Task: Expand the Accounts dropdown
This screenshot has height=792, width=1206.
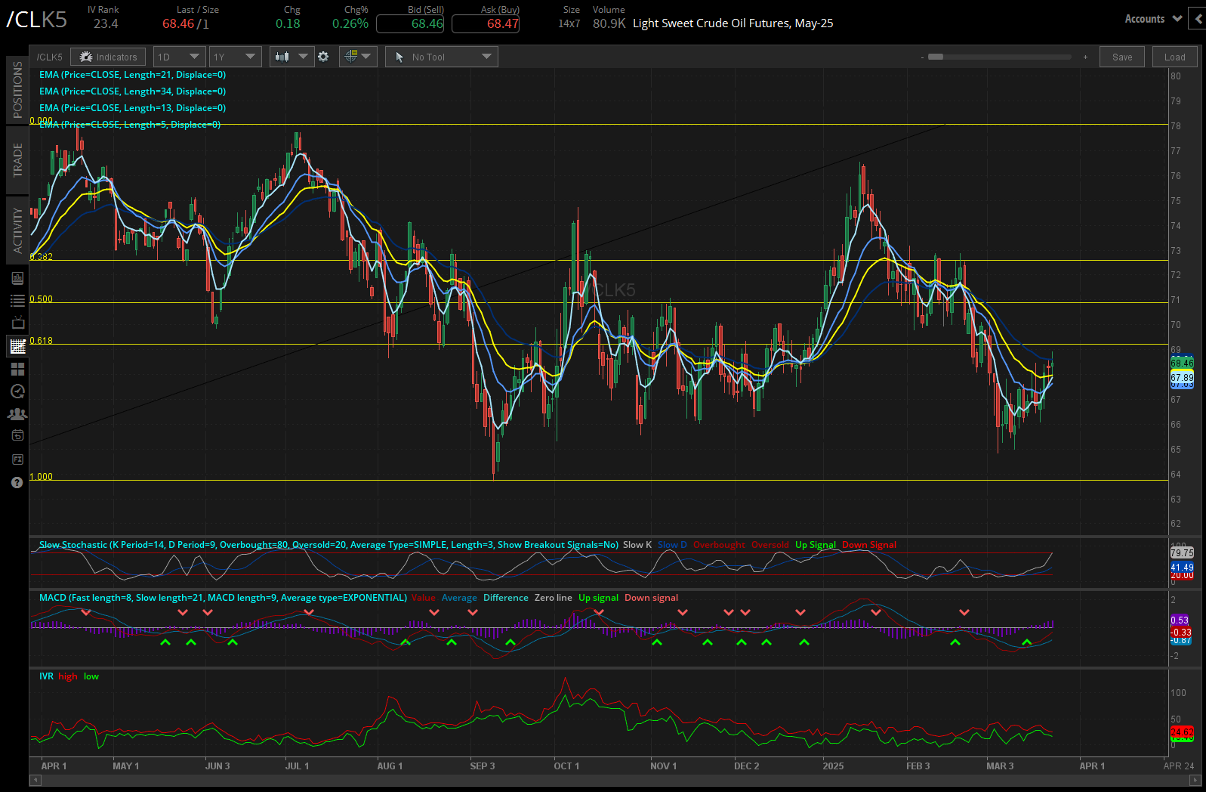Action: (x=1153, y=19)
